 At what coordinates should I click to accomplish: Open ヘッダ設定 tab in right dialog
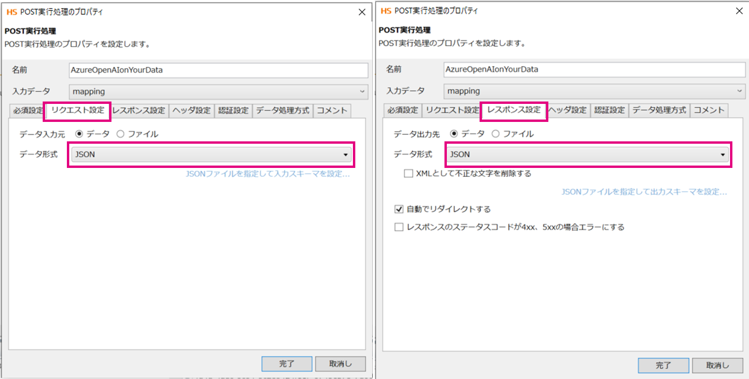(569, 110)
